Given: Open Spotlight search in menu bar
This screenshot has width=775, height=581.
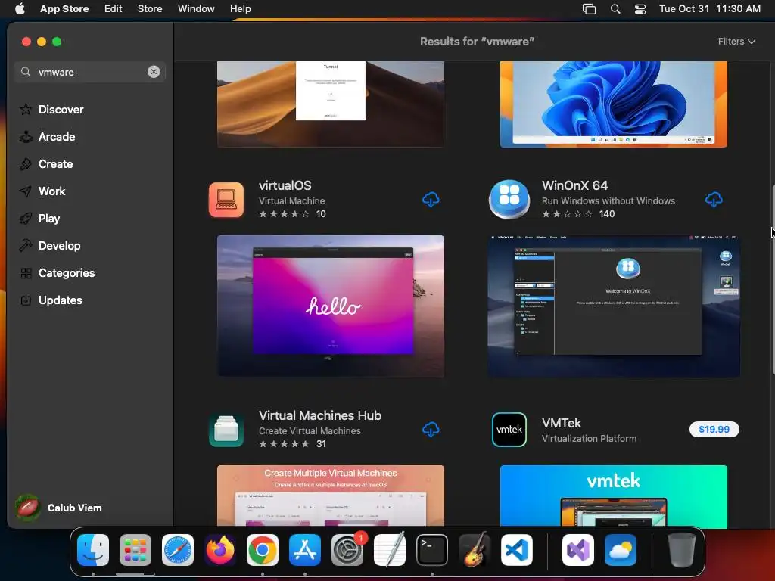Looking at the screenshot, I should click(x=615, y=9).
